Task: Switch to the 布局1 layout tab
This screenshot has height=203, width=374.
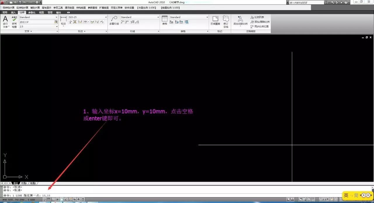Action: [24, 183]
